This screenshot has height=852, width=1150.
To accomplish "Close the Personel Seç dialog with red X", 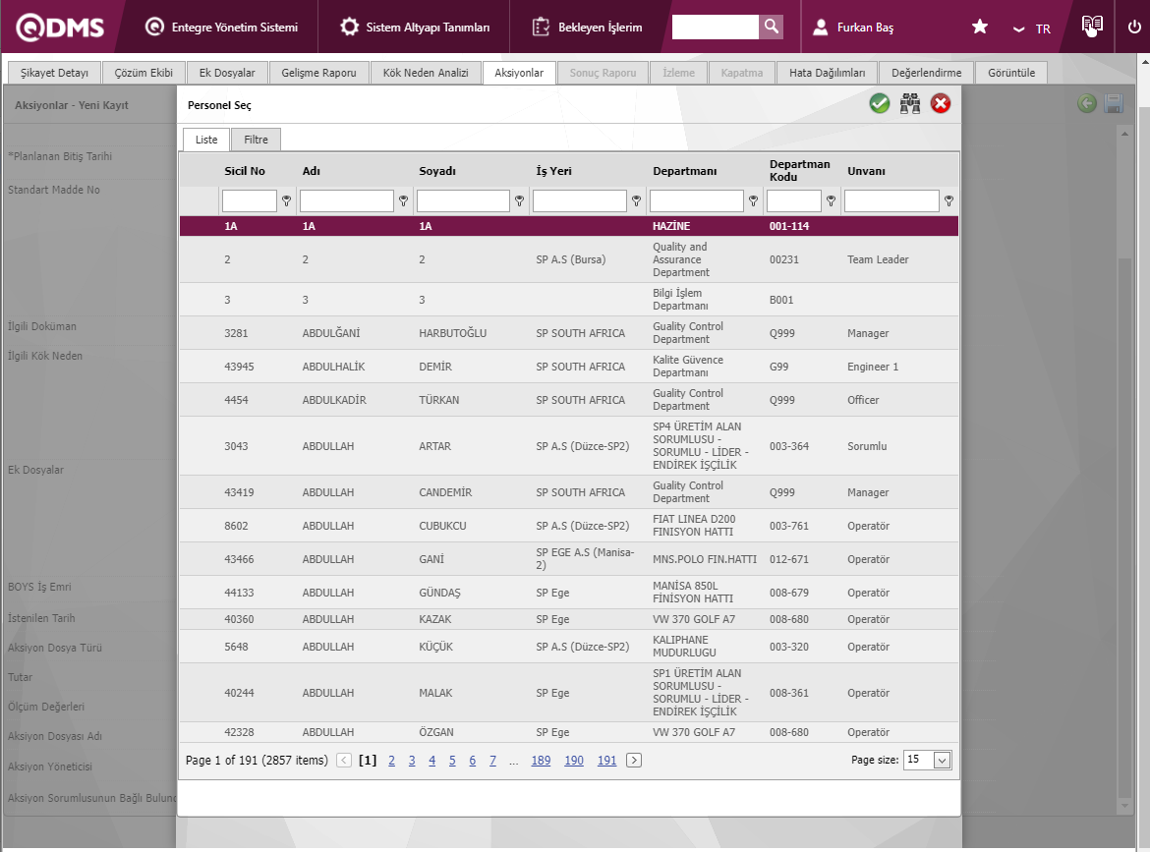I will (941, 104).
